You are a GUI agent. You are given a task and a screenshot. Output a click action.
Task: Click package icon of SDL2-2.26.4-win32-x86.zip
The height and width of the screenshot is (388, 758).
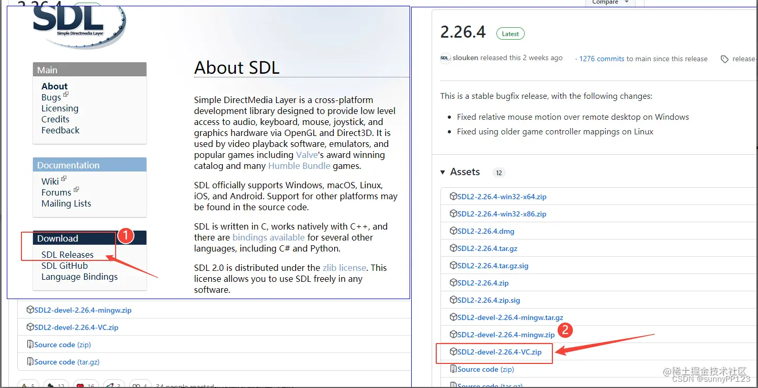[x=454, y=214]
